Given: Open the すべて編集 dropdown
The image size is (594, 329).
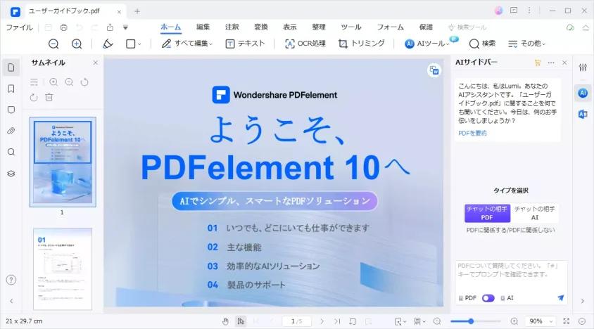Looking at the screenshot, I should [x=187, y=44].
